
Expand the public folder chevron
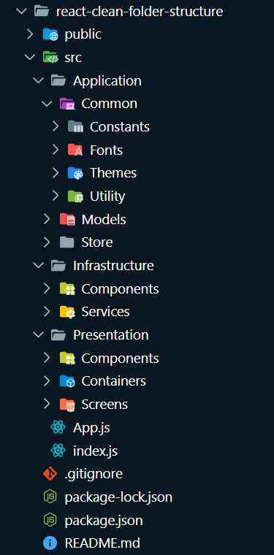click(x=30, y=34)
